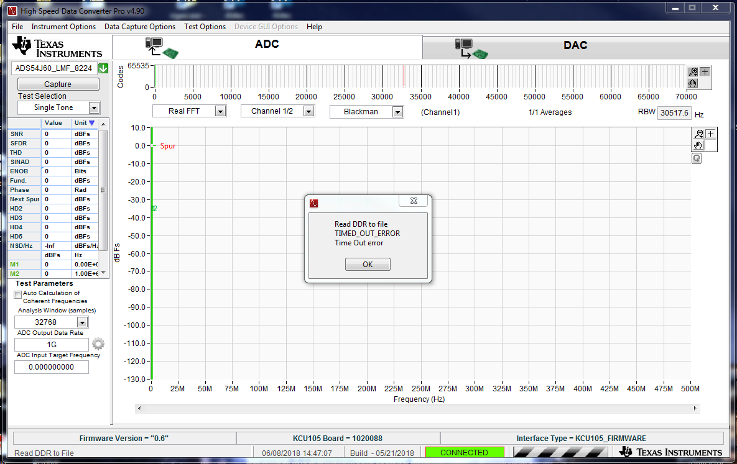This screenshot has height=464, width=737.
Task: Click the red marker line in the codes graph
Action: point(404,76)
